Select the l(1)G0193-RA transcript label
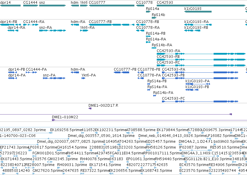Image resolution: width=247 pixels, height=175 pixels. (x=196, y=22)
